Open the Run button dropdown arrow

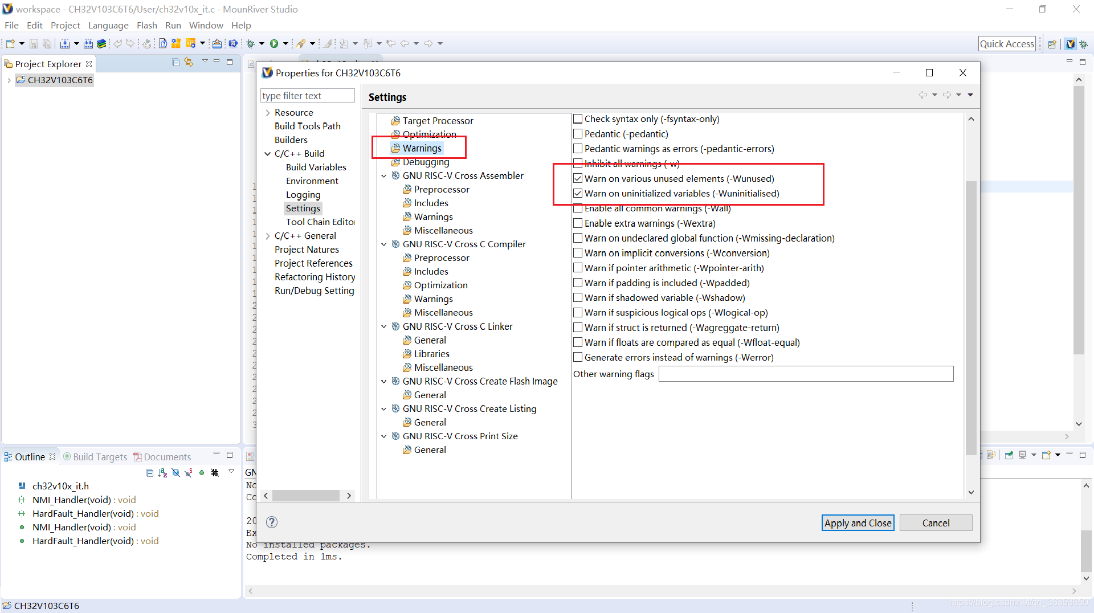click(286, 44)
